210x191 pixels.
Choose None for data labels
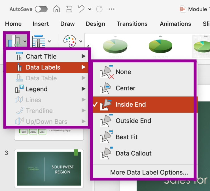point(143,72)
